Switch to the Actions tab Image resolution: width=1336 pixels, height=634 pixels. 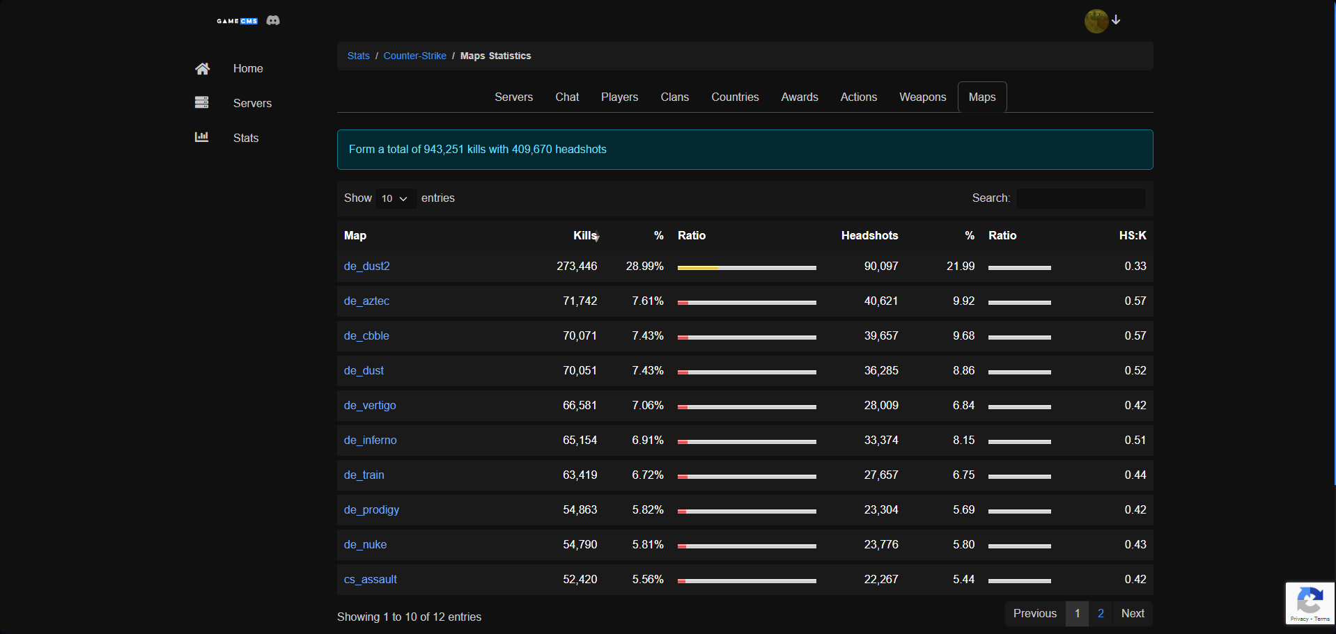(x=858, y=97)
